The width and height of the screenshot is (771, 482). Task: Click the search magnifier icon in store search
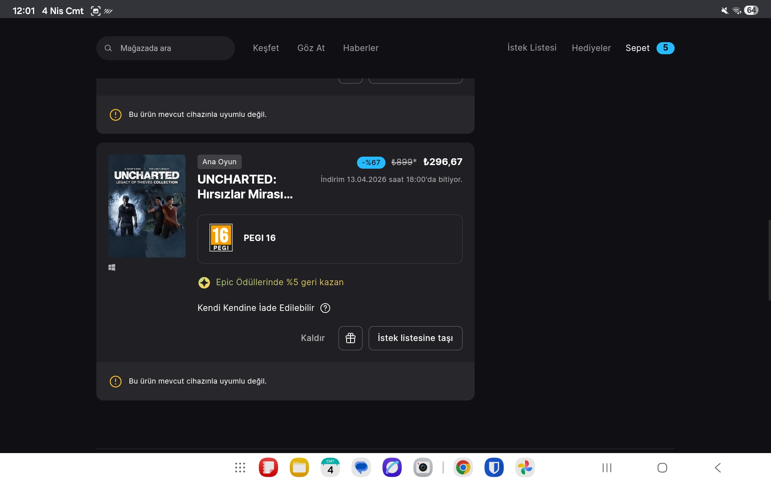(x=108, y=48)
